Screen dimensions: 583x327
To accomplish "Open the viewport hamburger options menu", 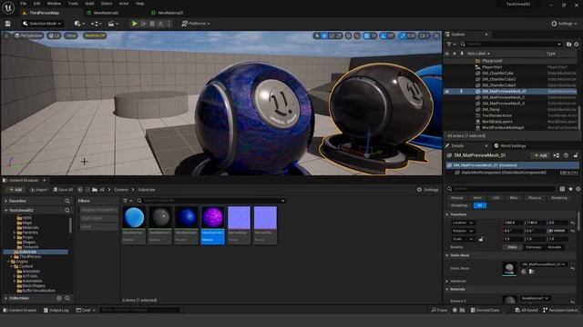I will [x=6, y=35].
